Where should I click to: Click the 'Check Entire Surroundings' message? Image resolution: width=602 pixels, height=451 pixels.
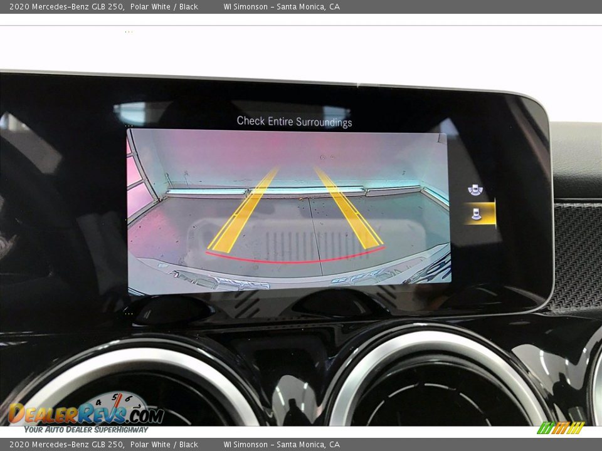(x=295, y=122)
